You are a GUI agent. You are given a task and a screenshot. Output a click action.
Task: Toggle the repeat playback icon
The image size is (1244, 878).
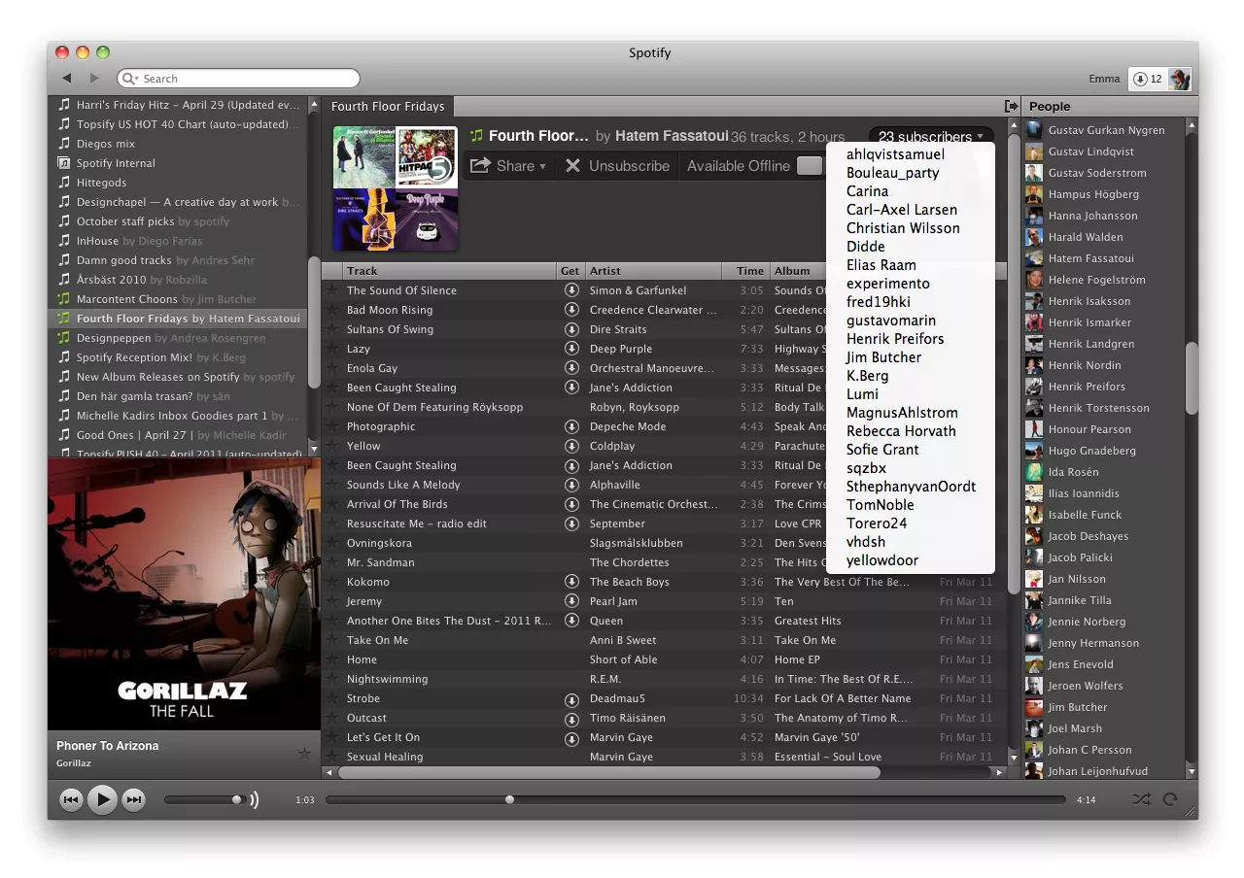[1170, 799]
